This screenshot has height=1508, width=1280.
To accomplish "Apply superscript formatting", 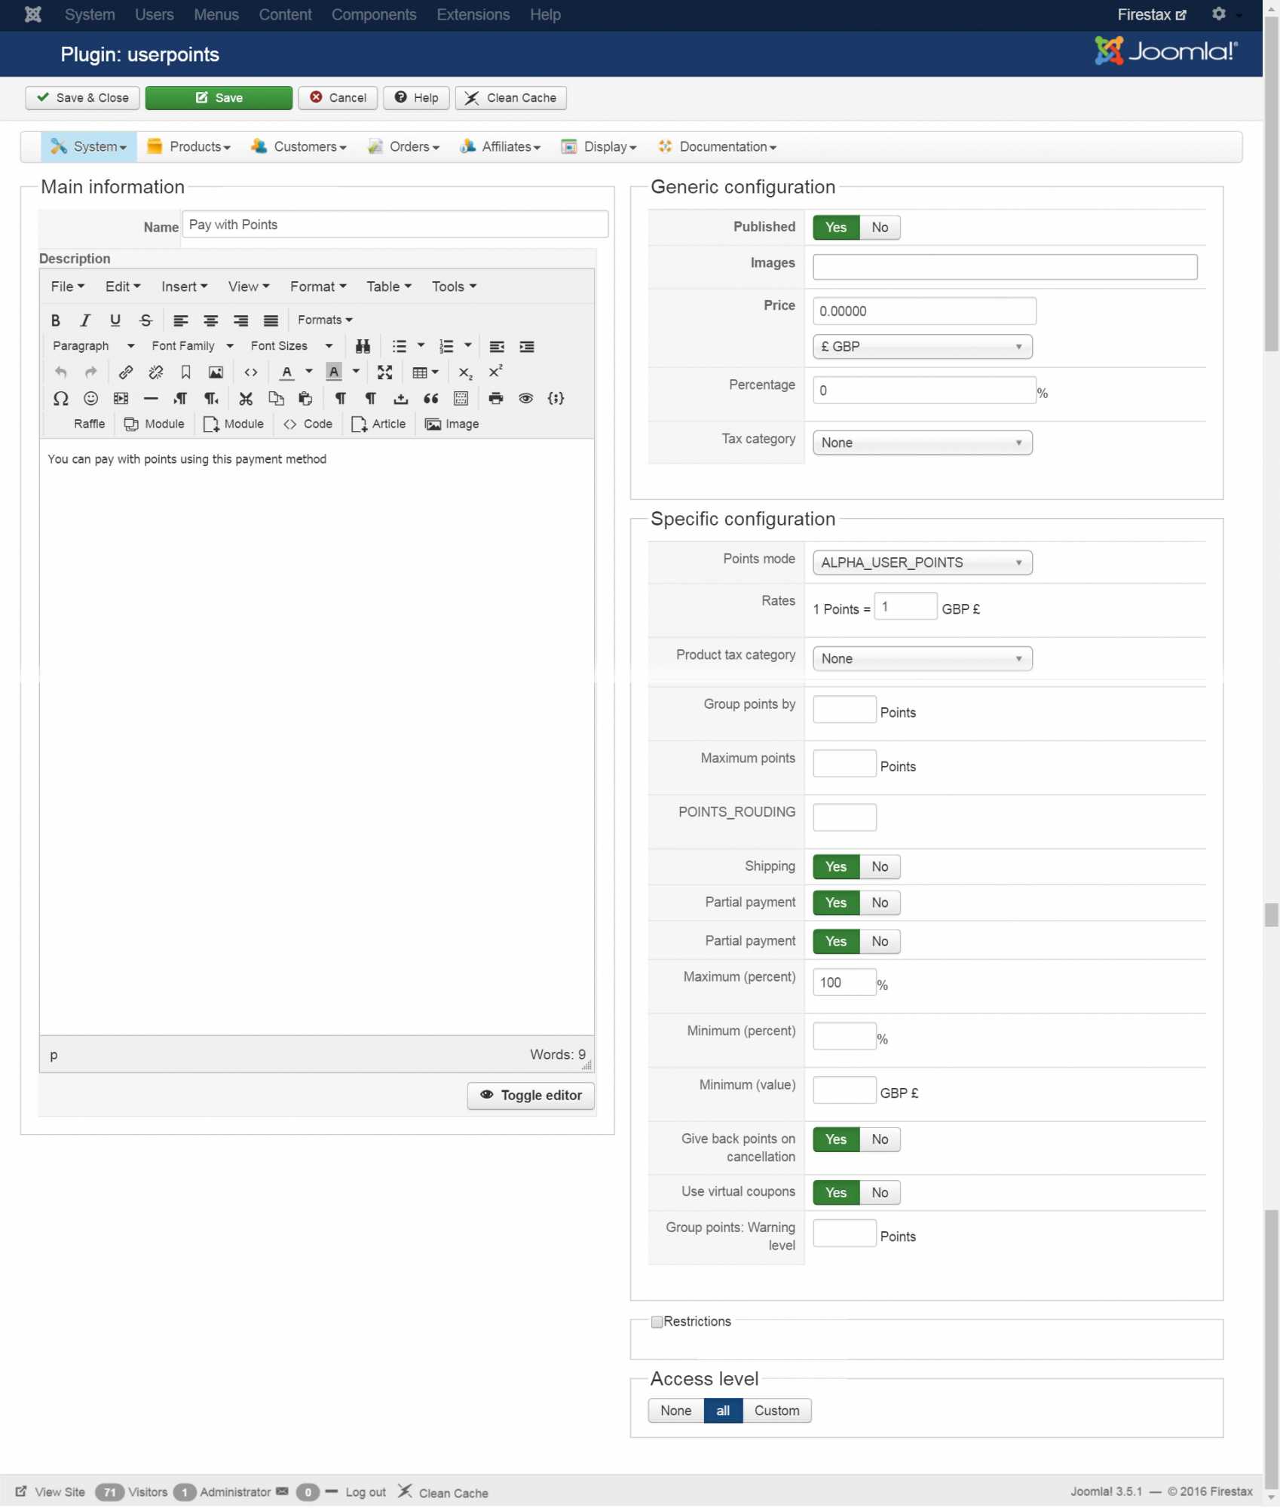I will coord(495,372).
